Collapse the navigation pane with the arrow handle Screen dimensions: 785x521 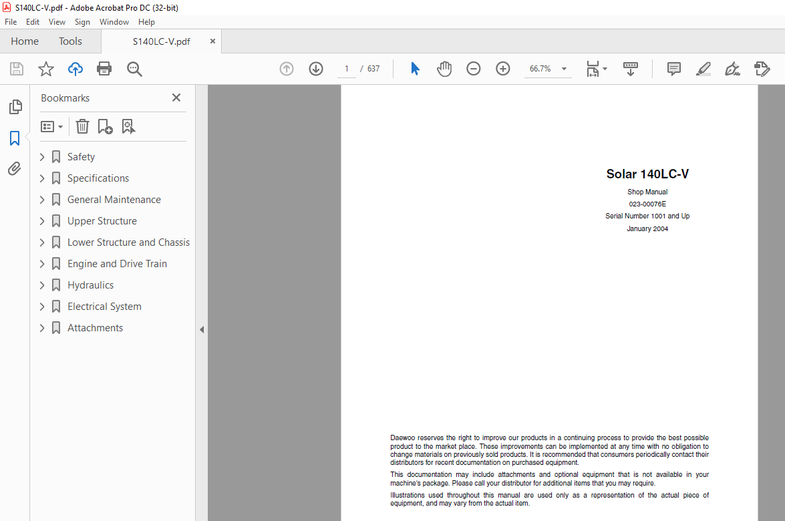202,329
